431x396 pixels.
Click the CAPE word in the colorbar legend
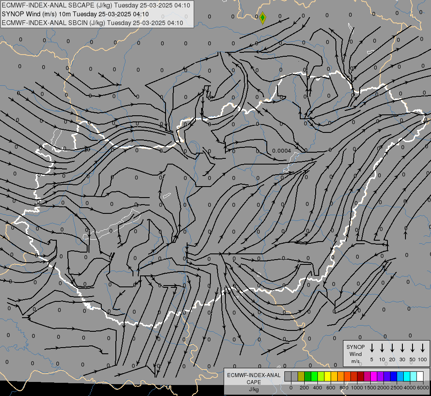(x=254, y=382)
